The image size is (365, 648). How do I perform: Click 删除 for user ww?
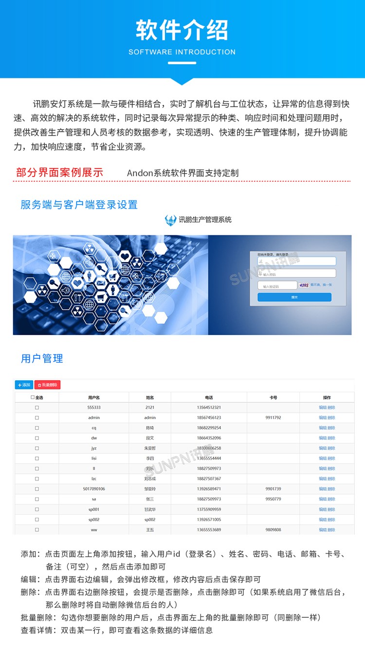click(331, 530)
